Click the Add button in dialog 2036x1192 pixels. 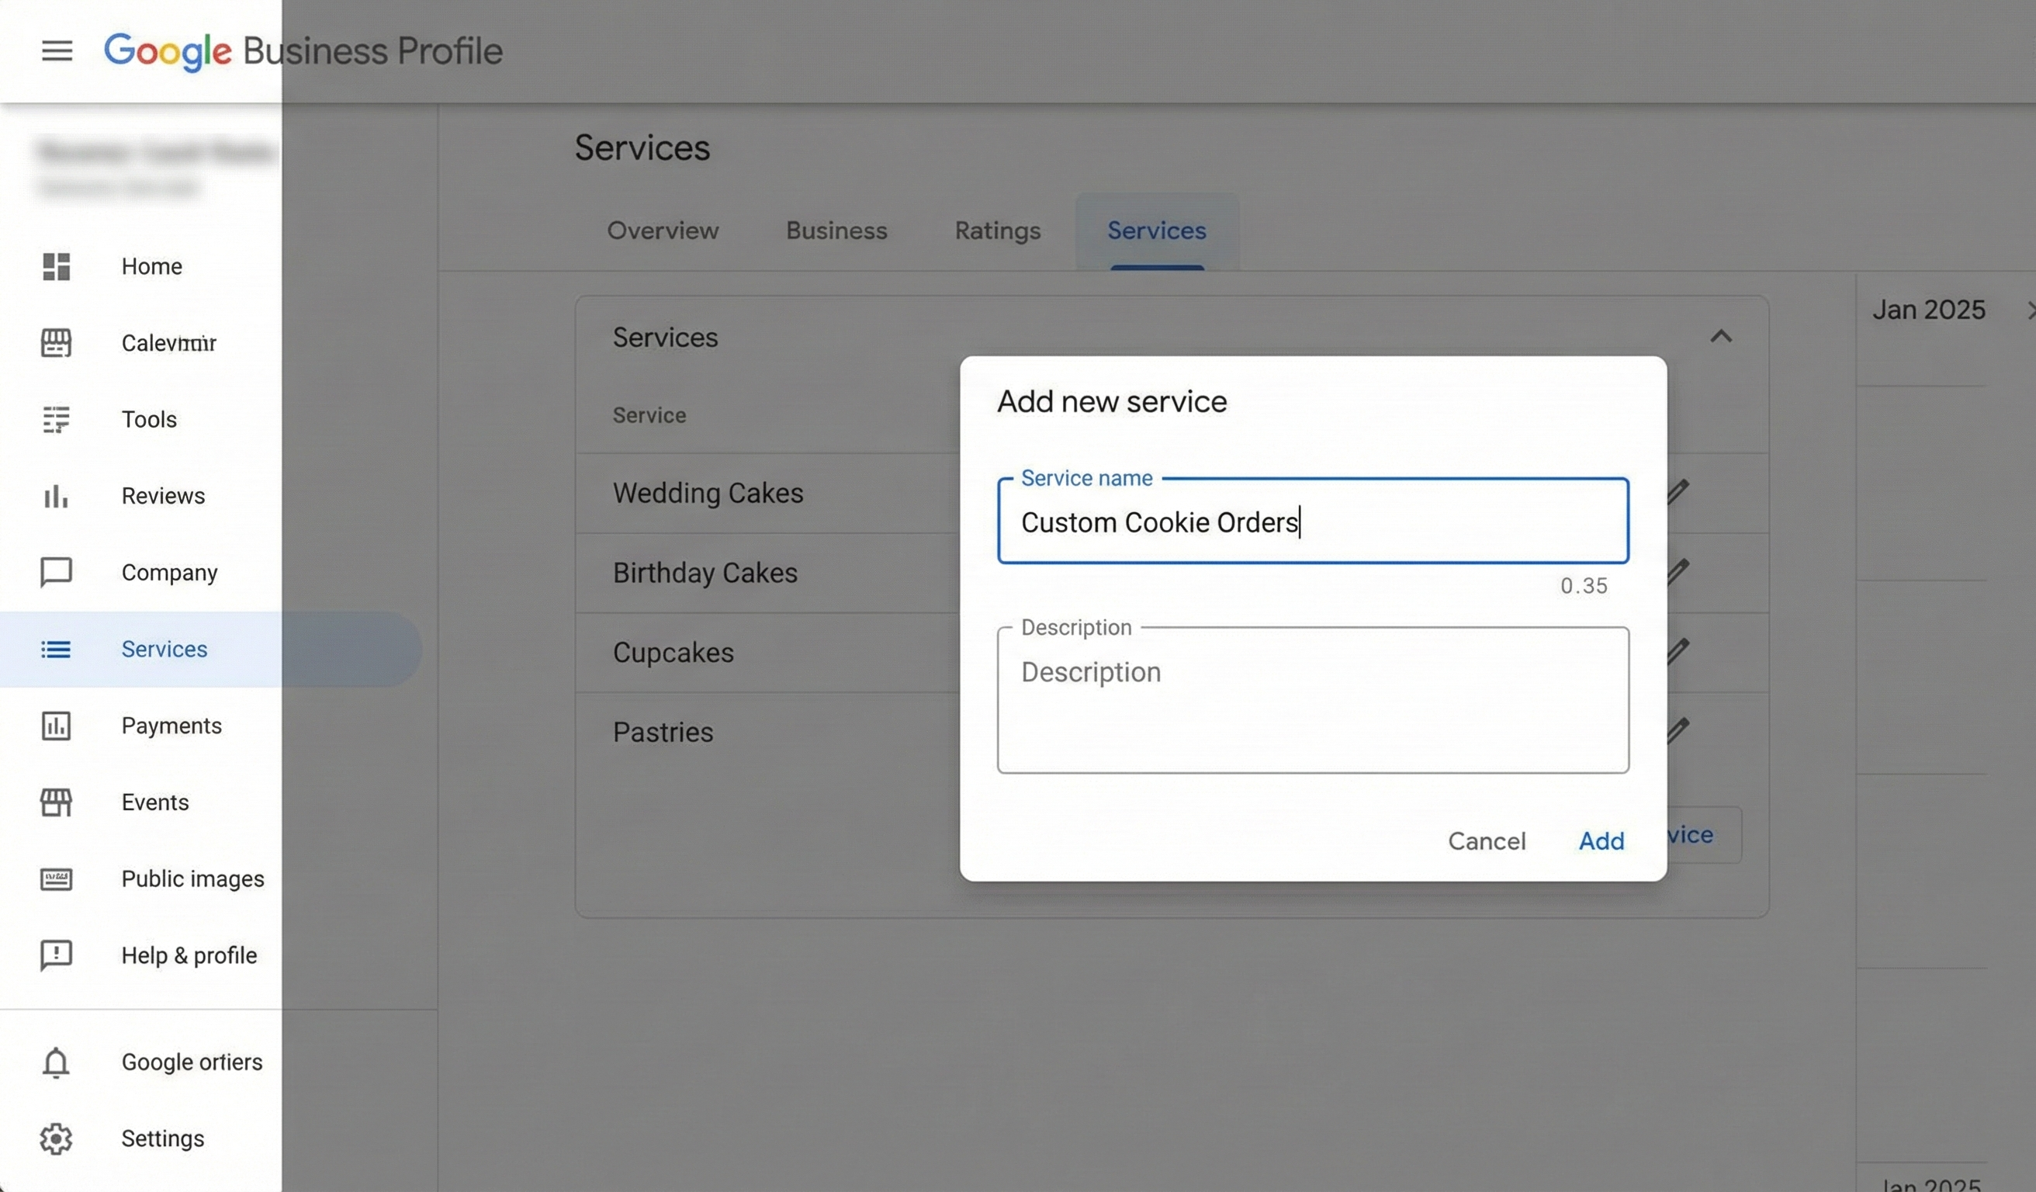pyautogui.click(x=1601, y=840)
